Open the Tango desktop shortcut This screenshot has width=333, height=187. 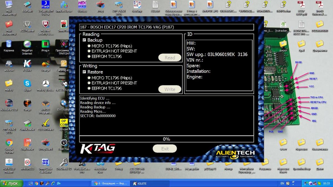(x=27, y=105)
